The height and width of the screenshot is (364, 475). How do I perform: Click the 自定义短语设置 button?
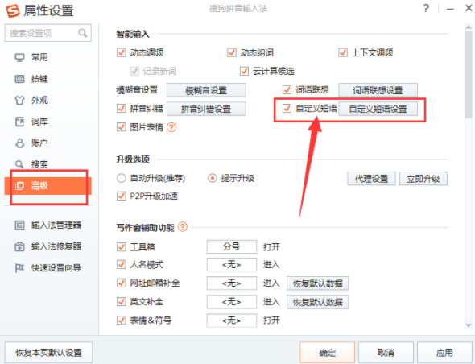click(378, 109)
